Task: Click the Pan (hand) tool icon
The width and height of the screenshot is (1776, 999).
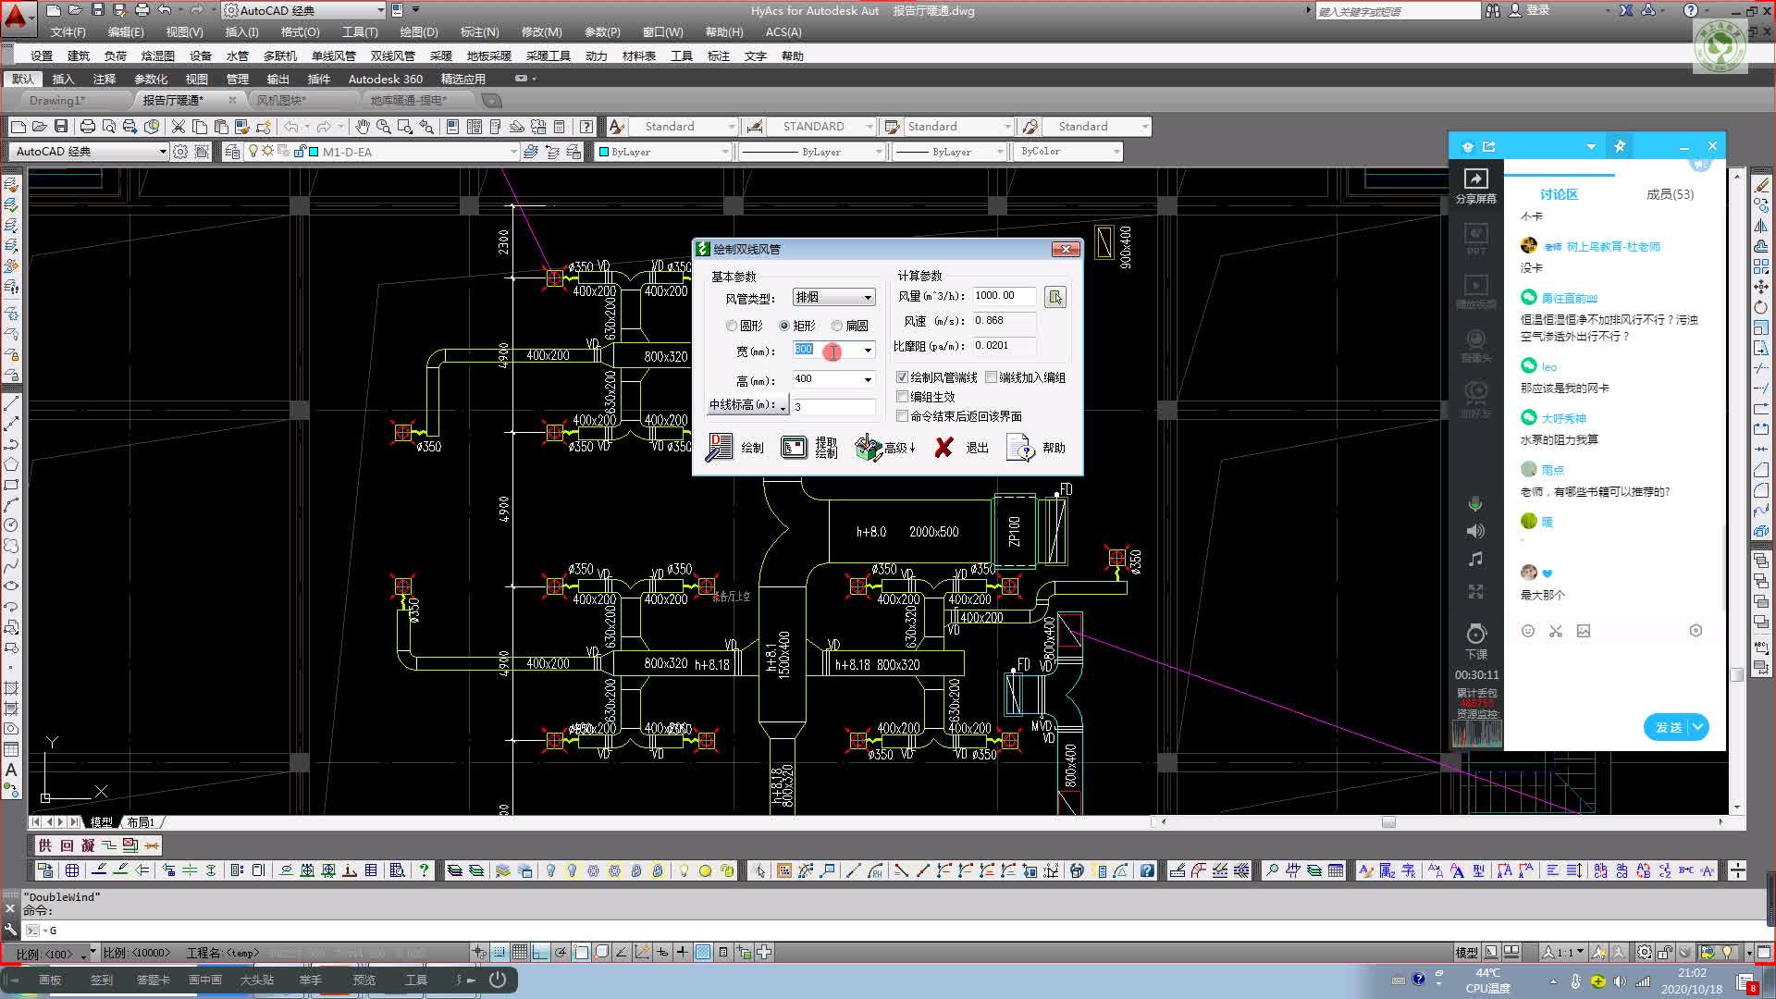Action: click(363, 127)
